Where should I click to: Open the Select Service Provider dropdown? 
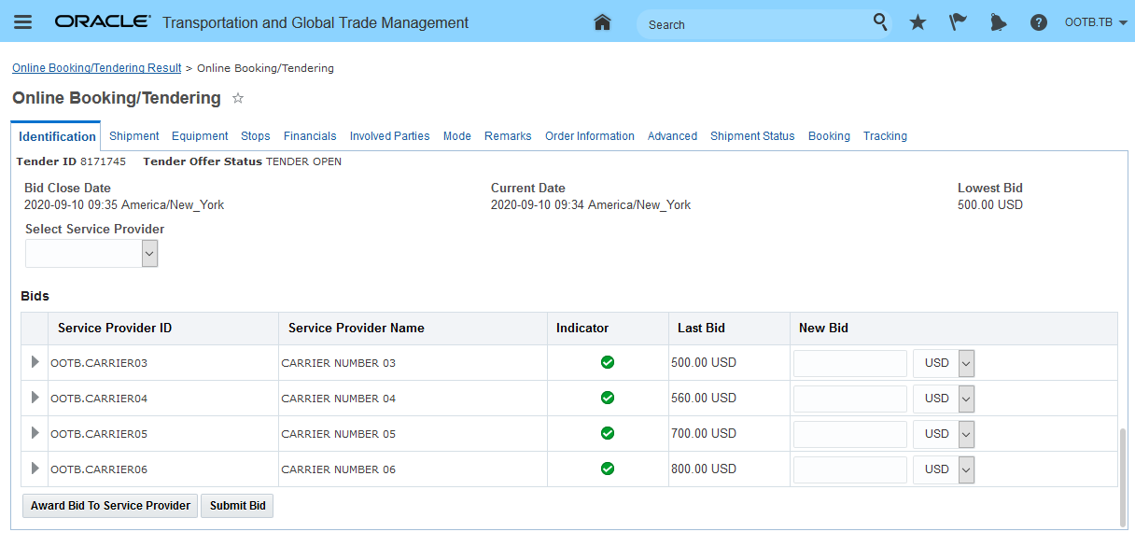point(149,253)
